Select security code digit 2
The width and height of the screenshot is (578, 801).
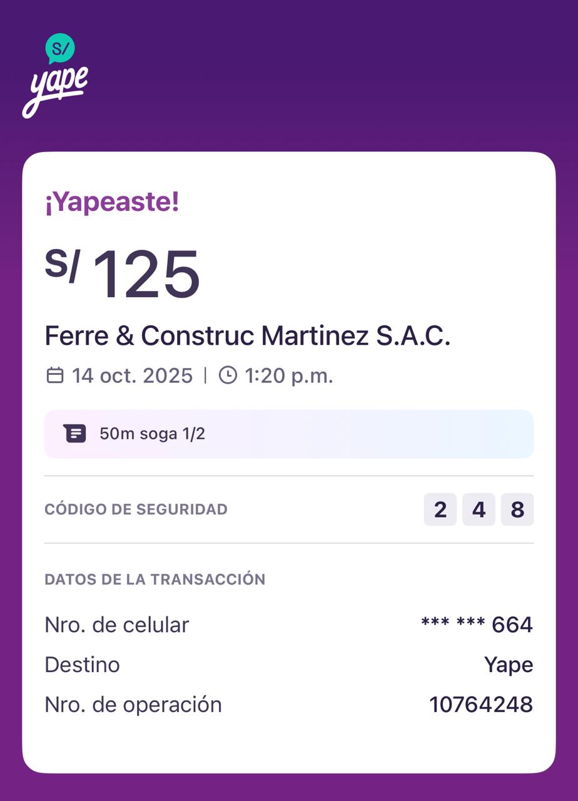click(440, 509)
